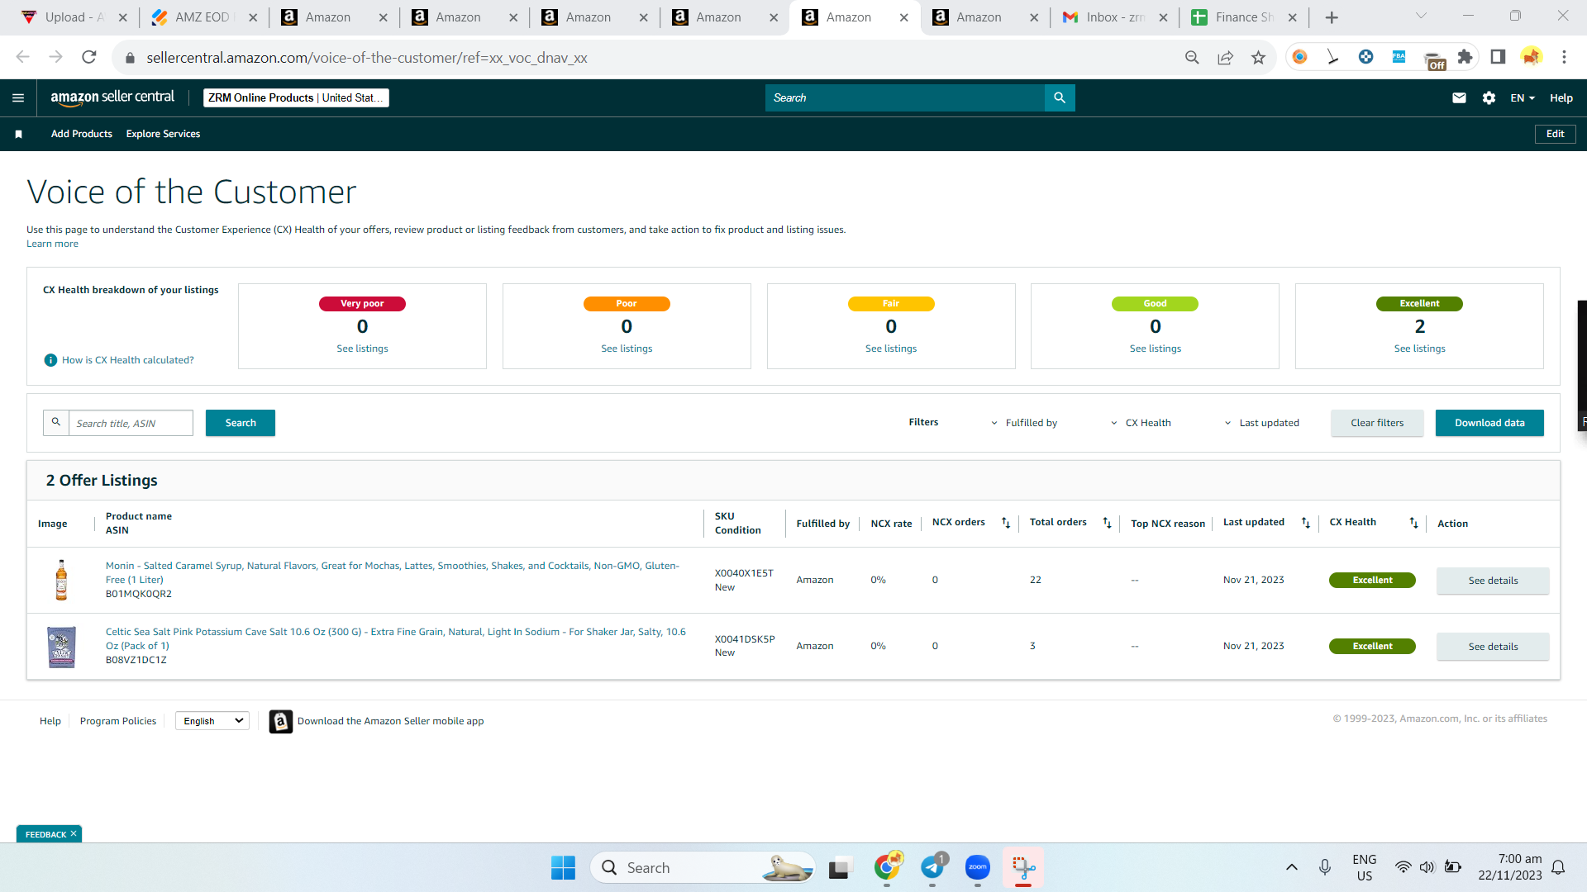Click the Search title, ASIN input field

[131, 423]
